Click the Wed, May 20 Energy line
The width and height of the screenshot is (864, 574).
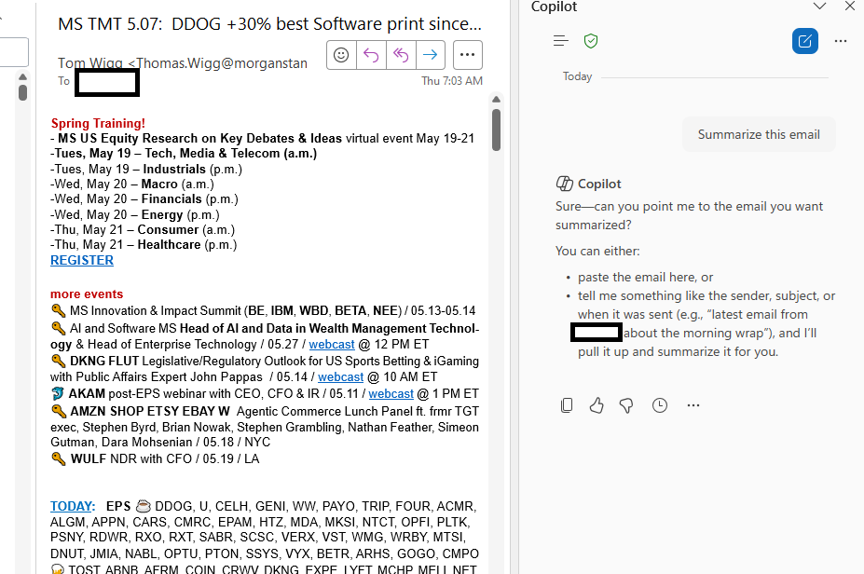coord(135,215)
